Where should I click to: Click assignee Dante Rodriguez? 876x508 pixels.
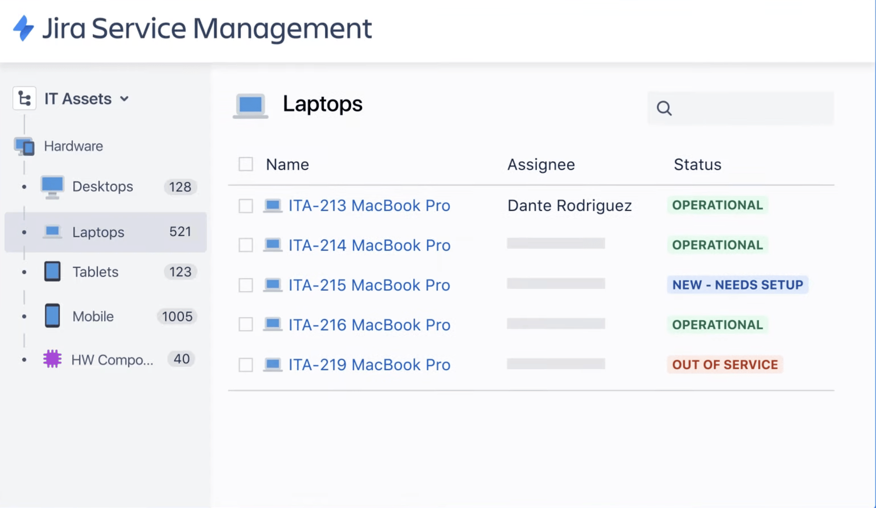click(x=569, y=206)
